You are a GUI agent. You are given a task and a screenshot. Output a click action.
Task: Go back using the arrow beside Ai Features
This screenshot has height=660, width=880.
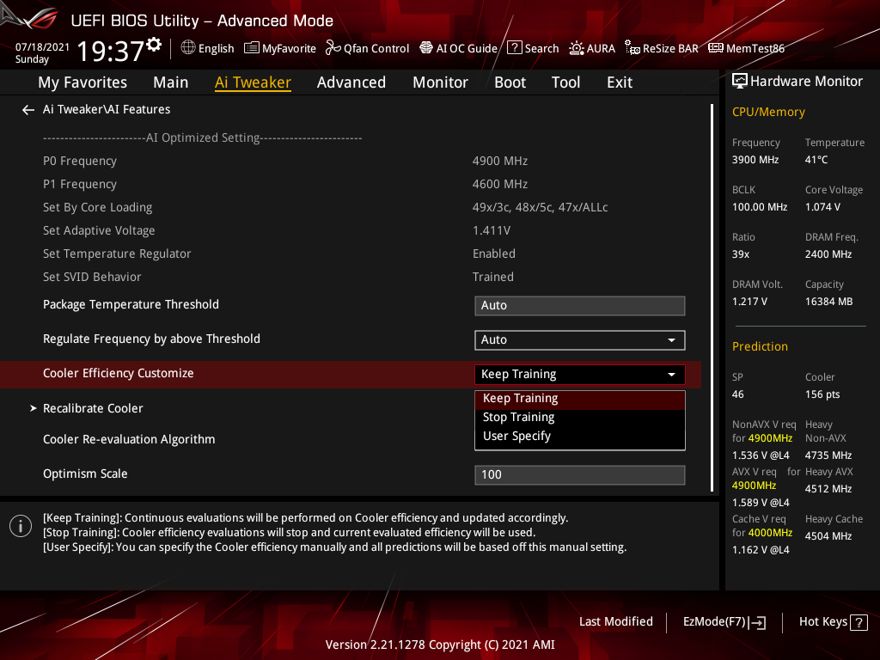coord(27,109)
